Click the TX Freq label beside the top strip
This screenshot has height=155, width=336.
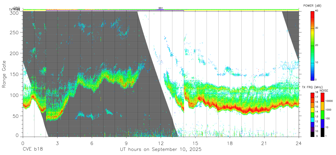click(x=15, y=10)
